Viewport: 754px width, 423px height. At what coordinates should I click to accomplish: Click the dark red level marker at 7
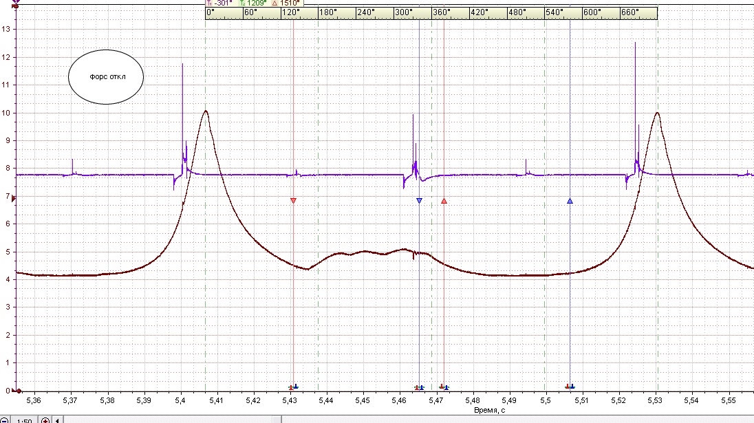[x=14, y=197]
